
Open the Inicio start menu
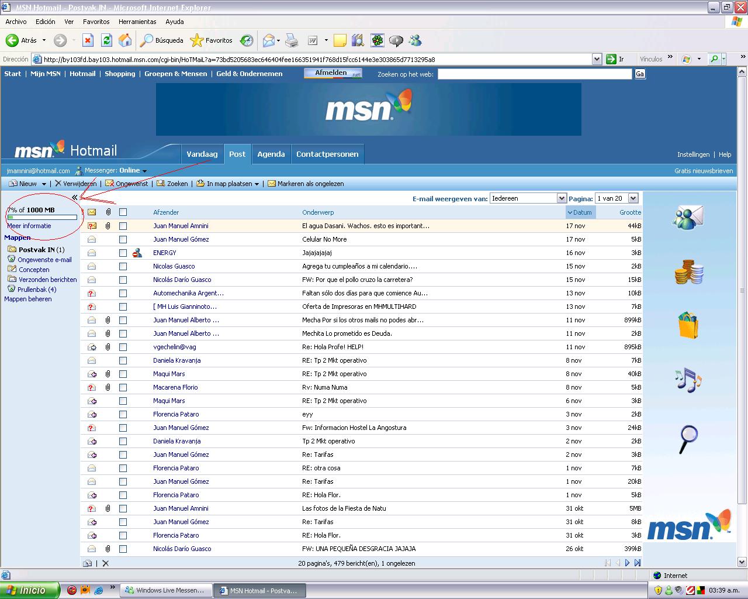(30, 590)
